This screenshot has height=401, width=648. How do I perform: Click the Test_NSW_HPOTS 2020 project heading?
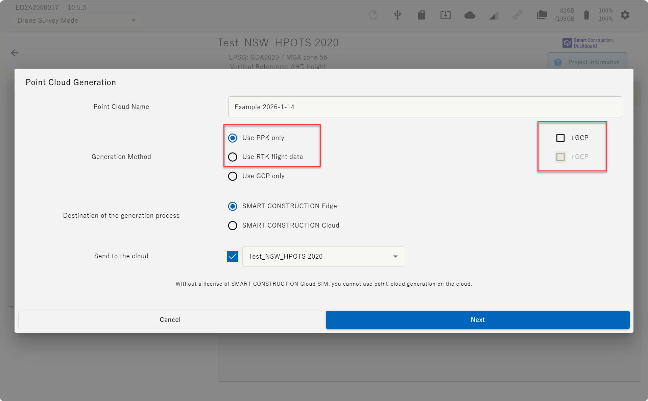coord(278,43)
